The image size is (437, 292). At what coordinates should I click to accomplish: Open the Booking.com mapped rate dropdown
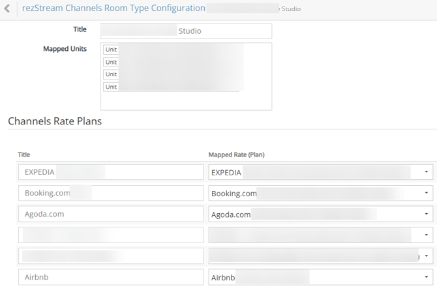tap(320, 193)
